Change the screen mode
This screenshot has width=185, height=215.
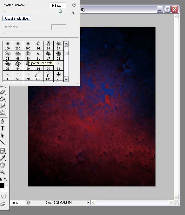pos(3,204)
